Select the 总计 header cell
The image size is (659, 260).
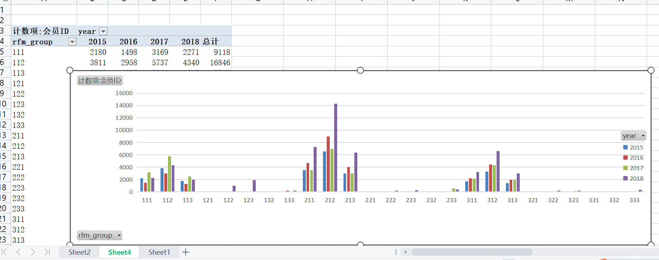216,42
